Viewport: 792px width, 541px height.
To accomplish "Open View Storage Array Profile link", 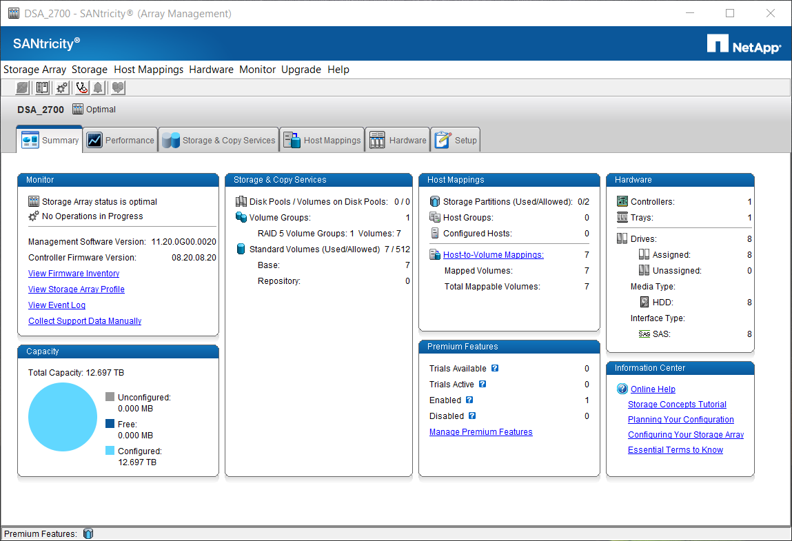I will pos(76,289).
